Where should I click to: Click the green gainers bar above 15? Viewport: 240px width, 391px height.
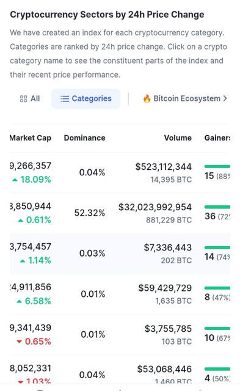point(217,166)
